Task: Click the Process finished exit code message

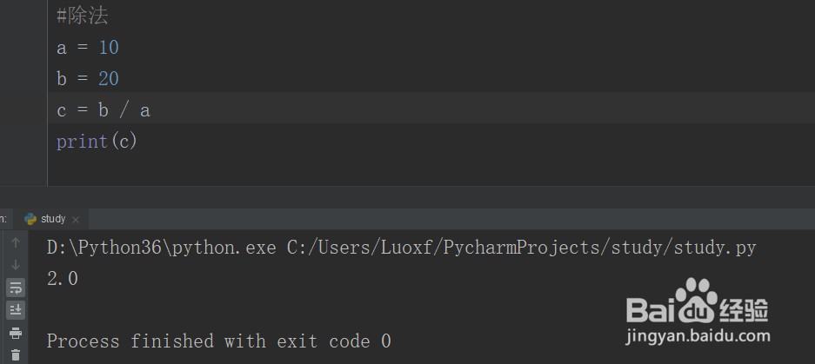Action: 219,341
